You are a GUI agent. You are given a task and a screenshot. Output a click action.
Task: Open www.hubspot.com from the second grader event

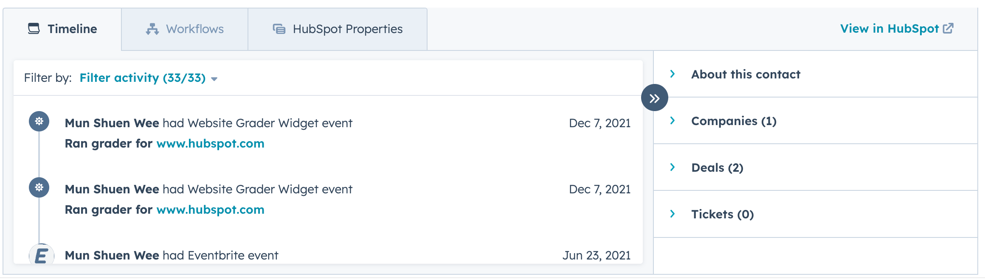pyautogui.click(x=210, y=209)
